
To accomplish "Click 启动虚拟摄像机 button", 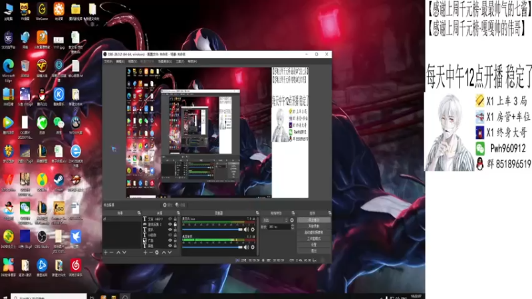I will coord(314,233).
